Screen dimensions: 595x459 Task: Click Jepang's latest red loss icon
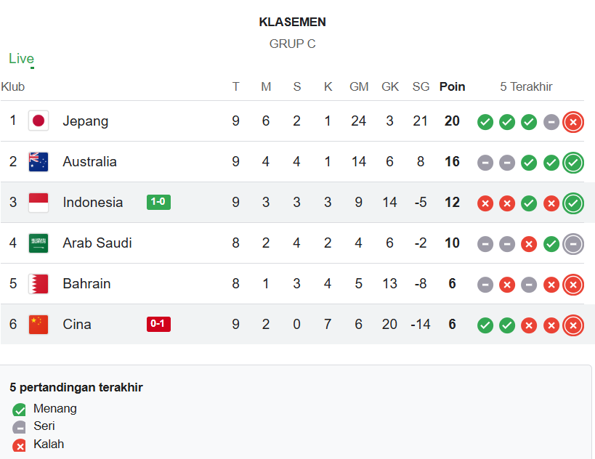[573, 122]
